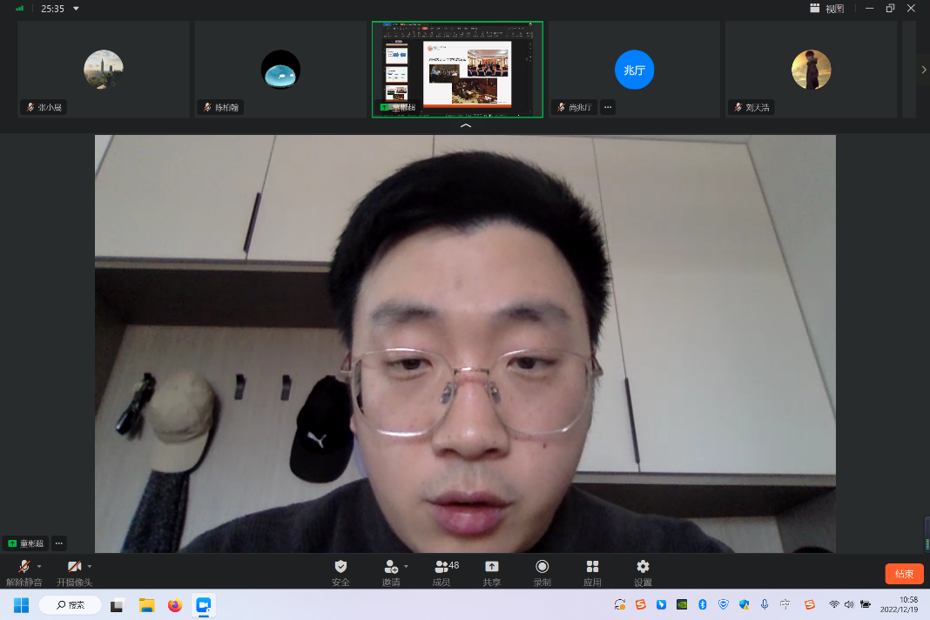Screen dimensions: 930x620
Task: Open the dropdown arrow next to meeting timer
Action: tap(76, 9)
